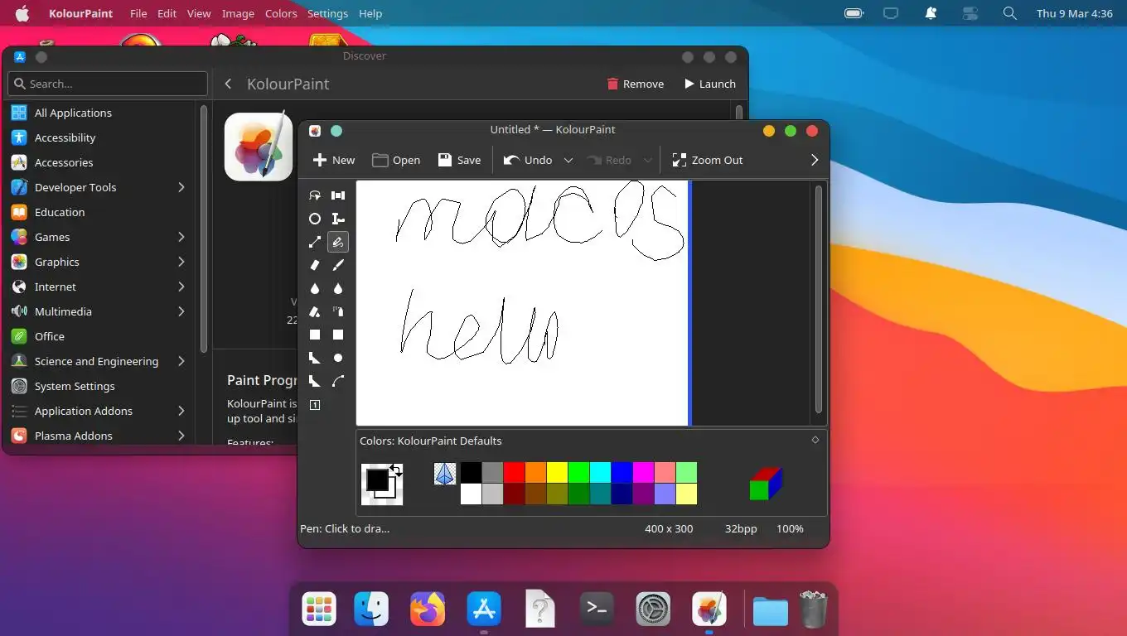Image resolution: width=1127 pixels, height=636 pixels.
Task: Open the File menu
Action: point(138,13)
